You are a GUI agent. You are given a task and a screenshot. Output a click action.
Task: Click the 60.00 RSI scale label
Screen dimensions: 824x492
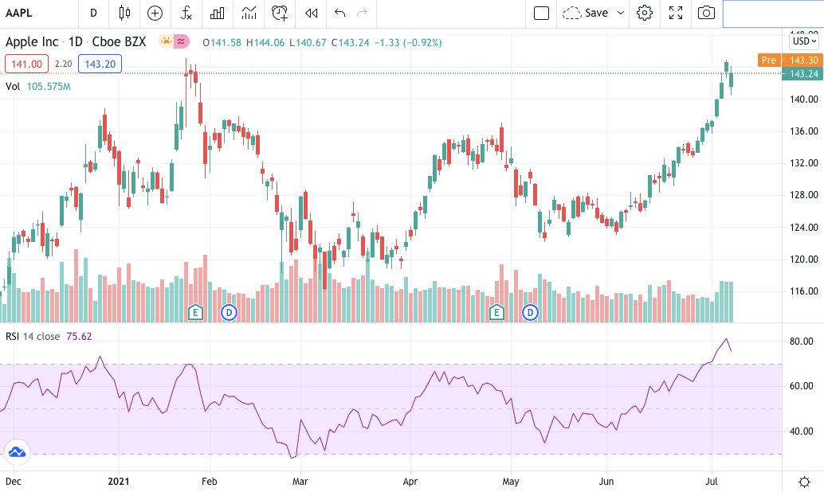[x=802, y=386]
